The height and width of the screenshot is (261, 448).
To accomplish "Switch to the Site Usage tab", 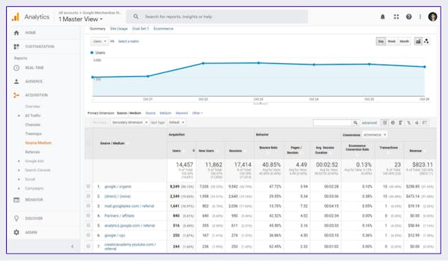I will click(x=119, y=29).
